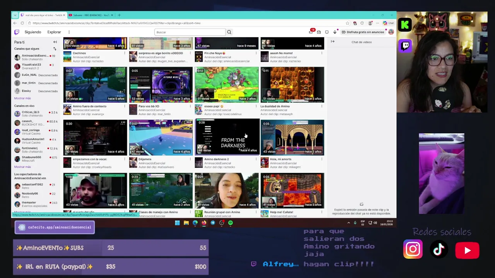Open options menu for 'Hola, mi amorts' clip
This screenshot has width=495, height=278.
322,159
